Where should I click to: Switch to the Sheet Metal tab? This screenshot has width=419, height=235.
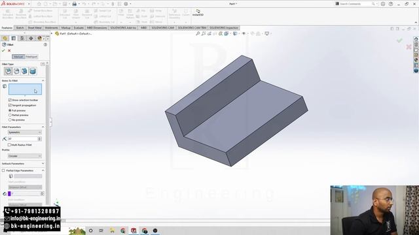tap(35, 27)
